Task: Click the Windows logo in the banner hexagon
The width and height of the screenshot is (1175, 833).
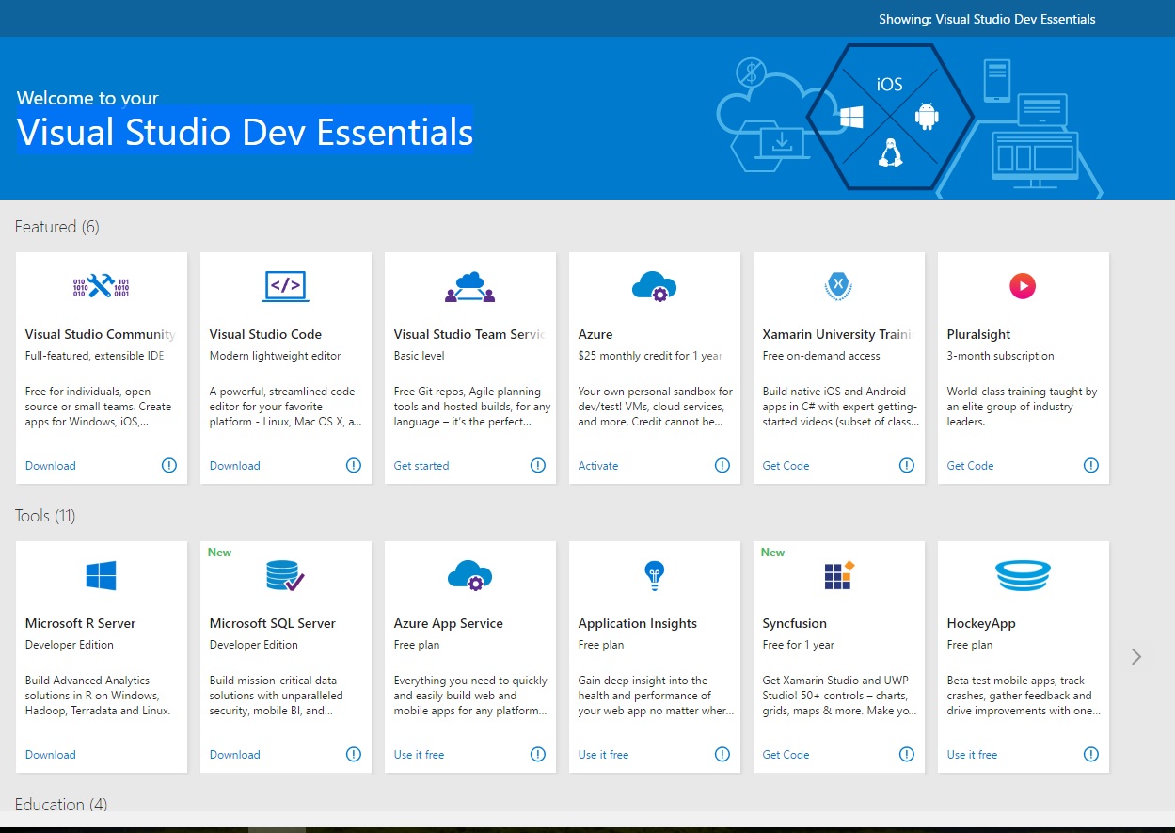Action: coord(852,117)
